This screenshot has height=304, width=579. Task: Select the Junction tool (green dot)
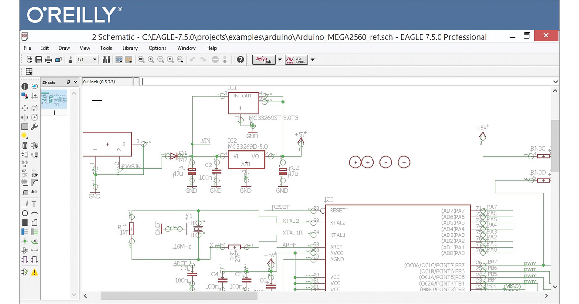point(24,241)
